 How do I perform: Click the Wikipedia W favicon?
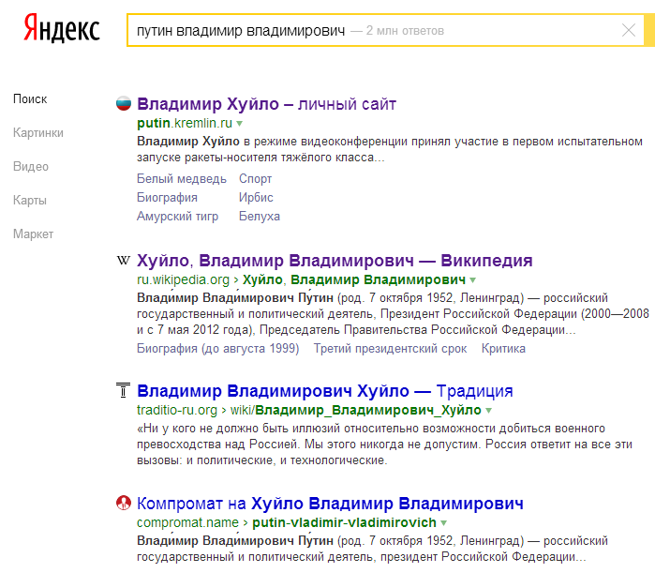pos(124,260)
